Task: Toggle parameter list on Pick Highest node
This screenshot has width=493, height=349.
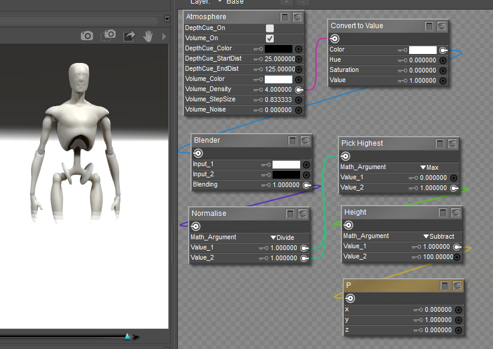Action: 440,144
